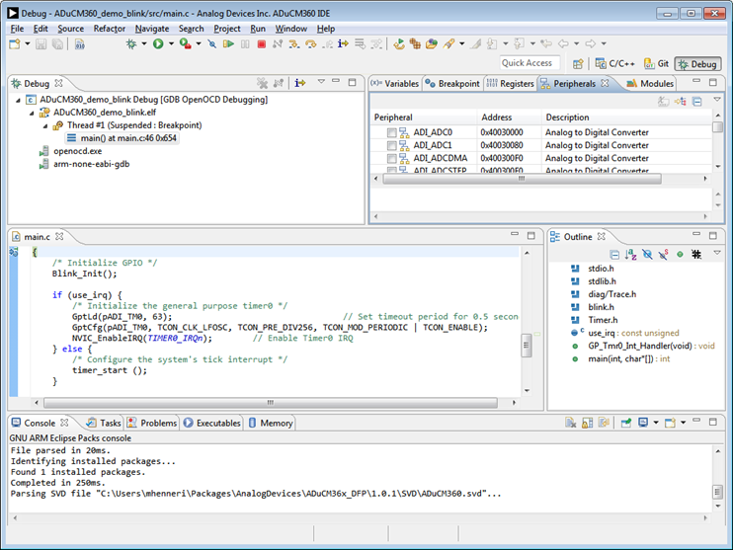733x550 pixels.
Task: Click the Peripherals horizontal scrollbar
Action: pyautogui.click(x=522, y=179)
